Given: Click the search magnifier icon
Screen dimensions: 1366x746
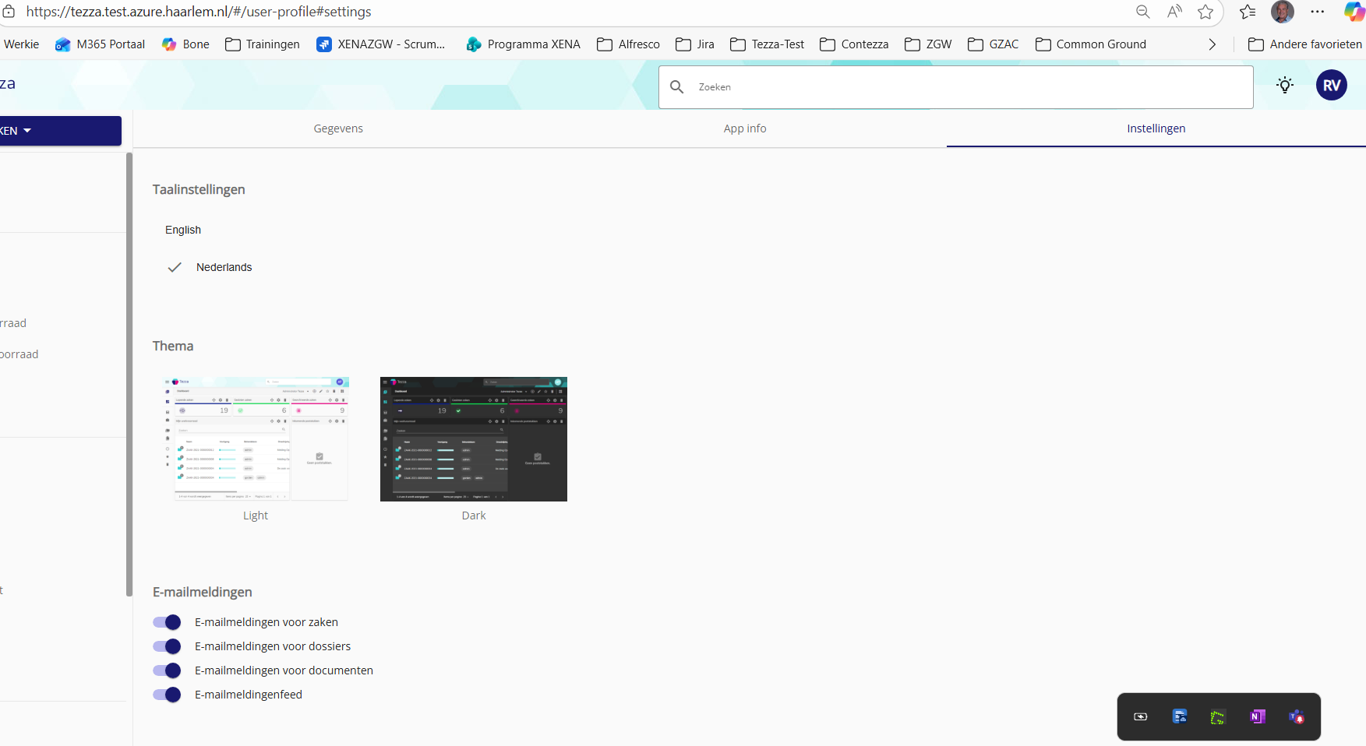Looking at the screenshot, I should [x=677, y=87].
